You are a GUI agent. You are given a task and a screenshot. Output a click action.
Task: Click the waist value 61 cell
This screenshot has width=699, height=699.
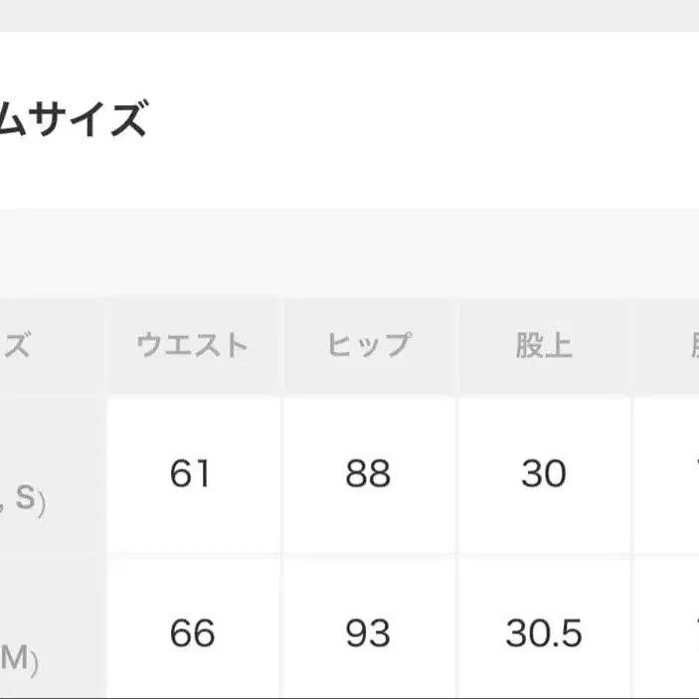click(192, 474)
